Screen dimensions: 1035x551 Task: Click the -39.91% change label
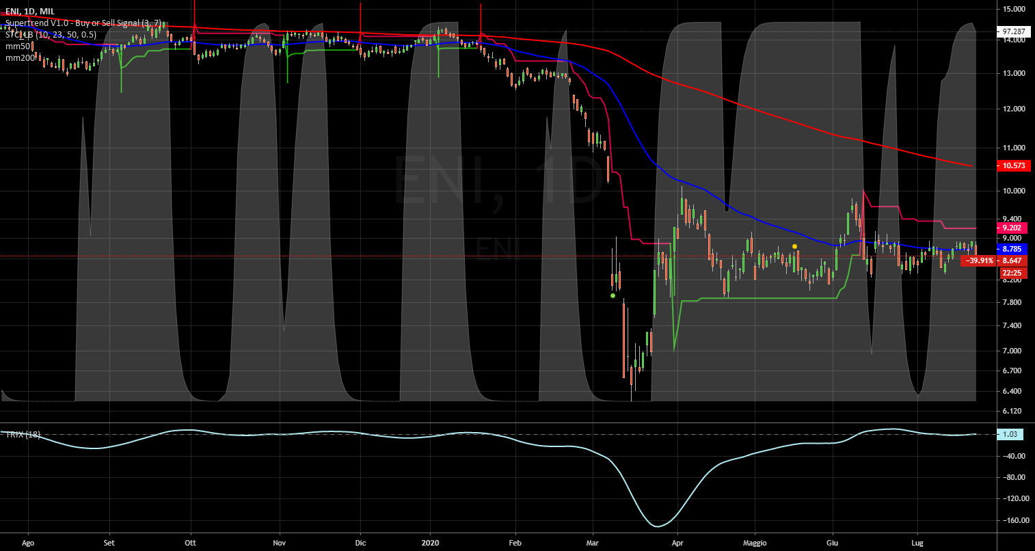point(980,260)
